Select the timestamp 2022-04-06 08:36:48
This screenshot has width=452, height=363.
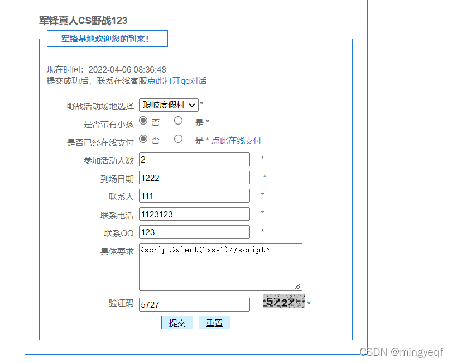tap(127, 70)
